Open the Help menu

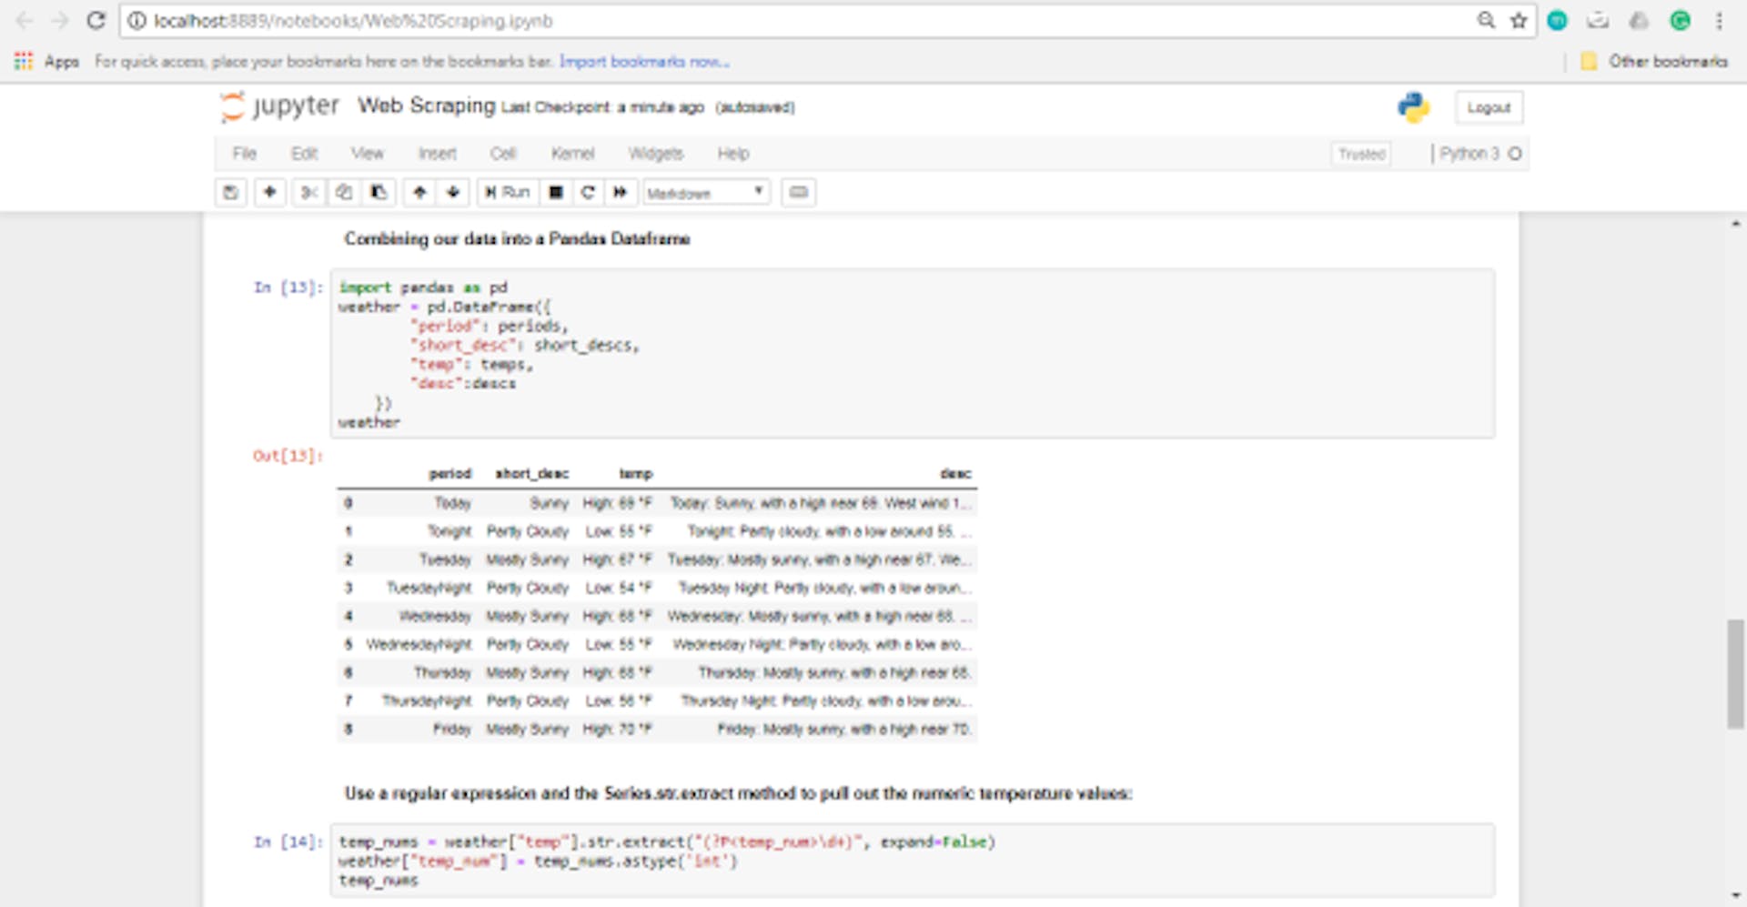(x=732, y=154)
